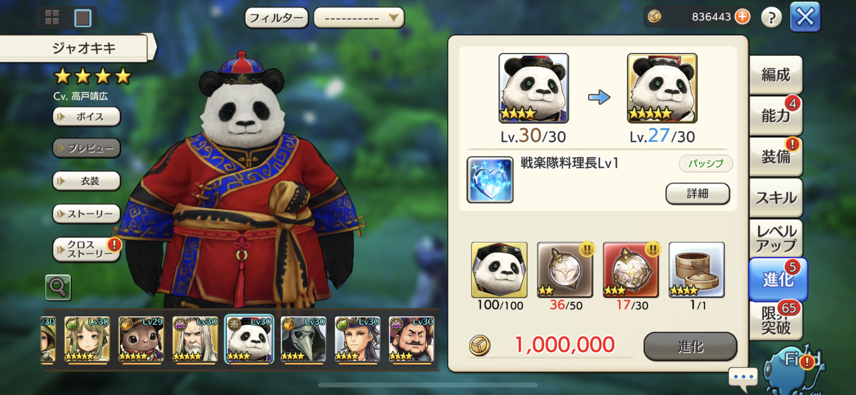Select the white-bearded elder character thumbnail

click(x=195, y=340)
